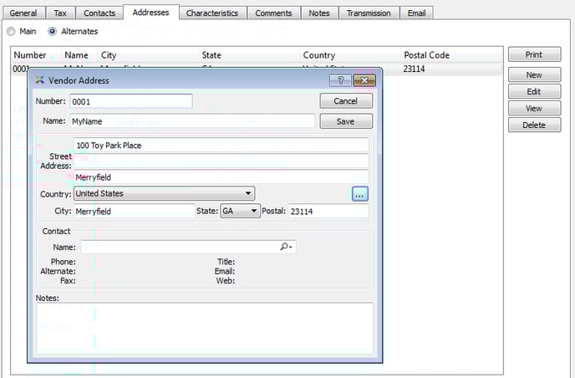
Task: Sort by the Name column header
Action: click(x=79, y=55)
